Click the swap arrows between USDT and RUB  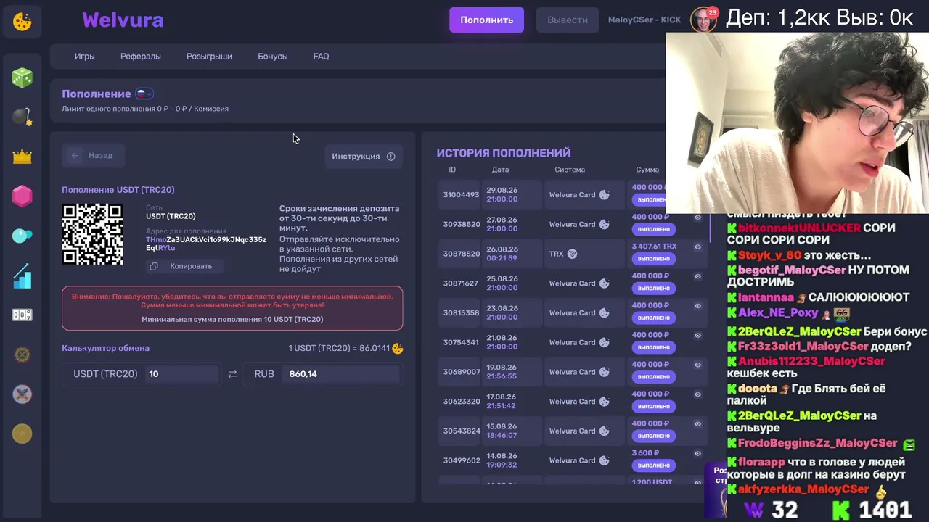[x=232, y=374]
